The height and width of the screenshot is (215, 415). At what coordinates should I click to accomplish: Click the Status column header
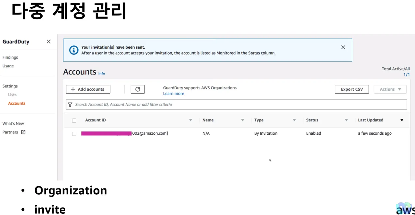[312, 120]
